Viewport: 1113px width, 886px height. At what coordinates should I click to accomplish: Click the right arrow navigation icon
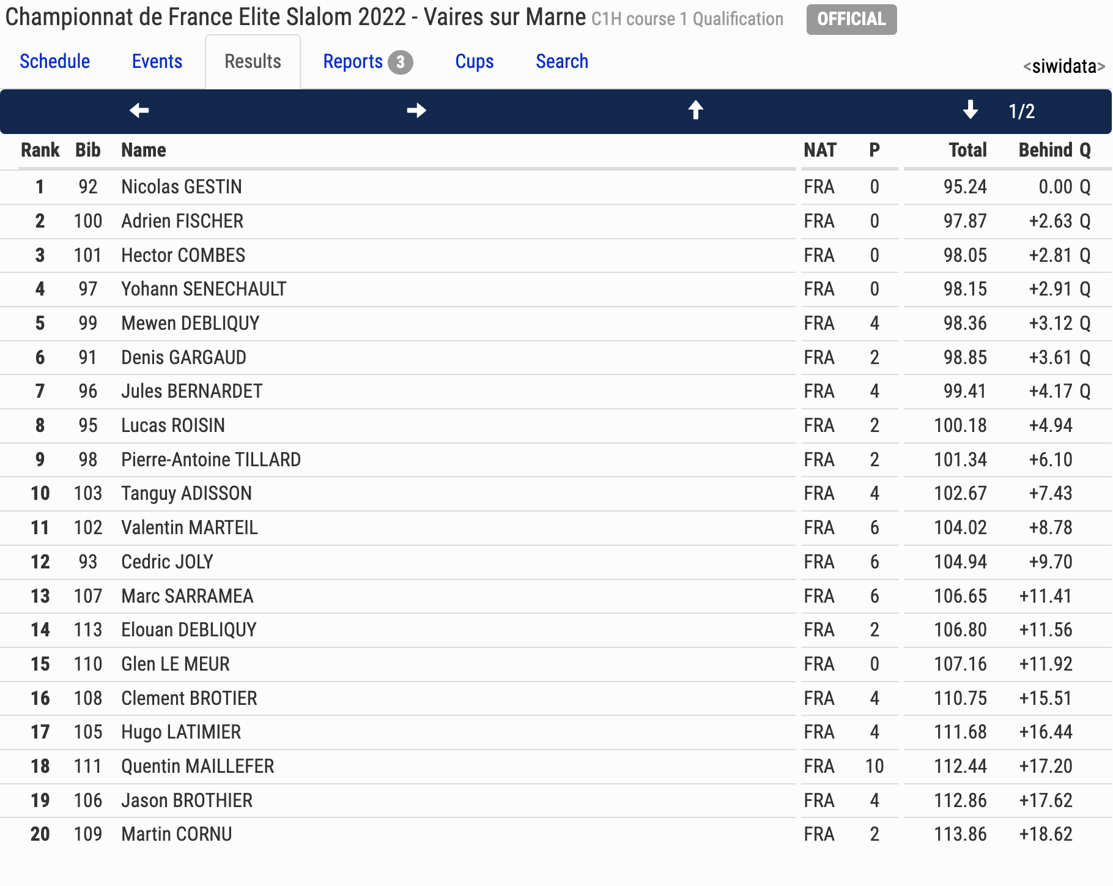tap(416, 111)
